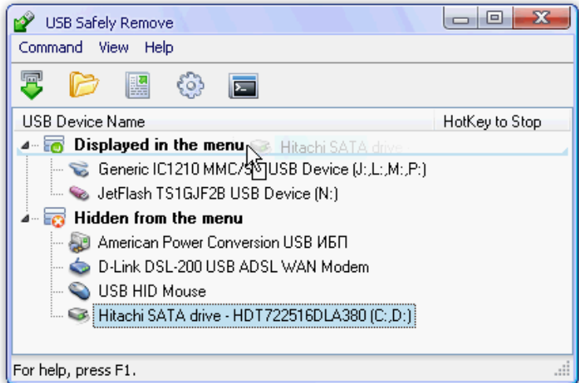Select Hitachi SATA drive HDT722516DLA380 row
The height and width of the screenshot is (383, 579).
pyautogui.click(x=254, y=315)
